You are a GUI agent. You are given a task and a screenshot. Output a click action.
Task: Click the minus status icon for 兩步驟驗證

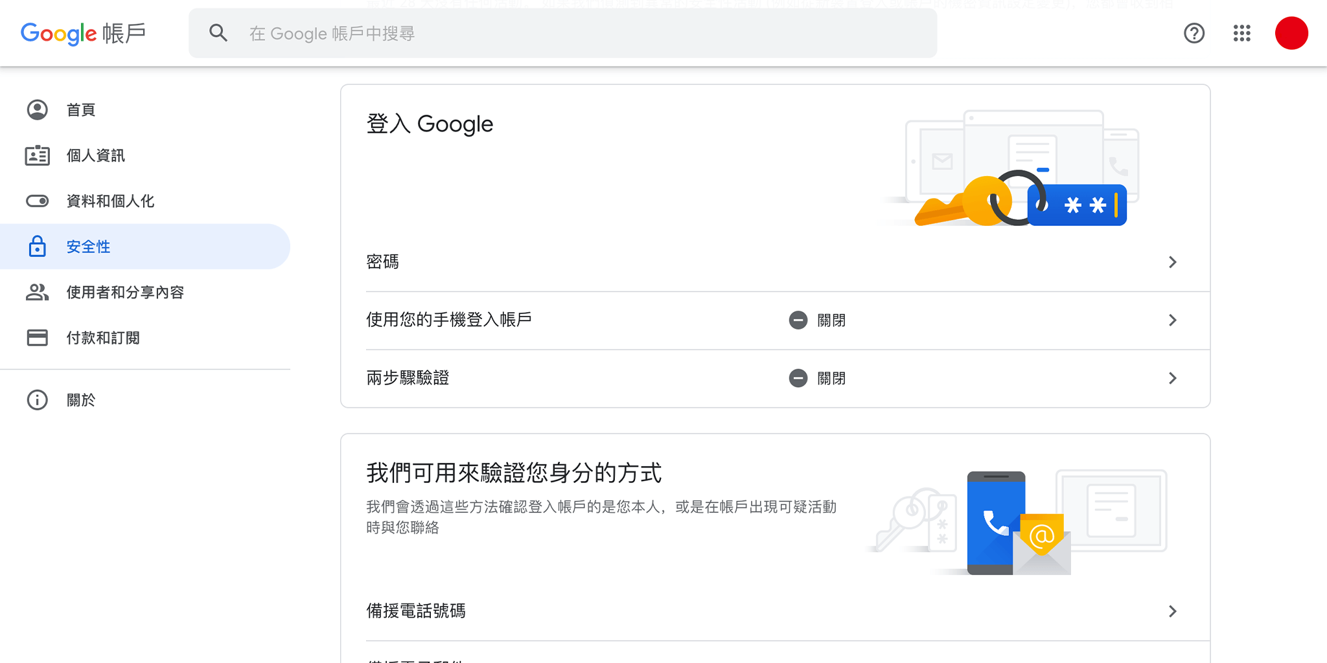point(798,378)
